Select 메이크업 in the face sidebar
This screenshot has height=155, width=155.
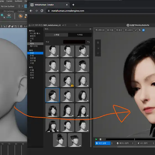point(34,46)
